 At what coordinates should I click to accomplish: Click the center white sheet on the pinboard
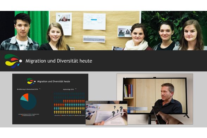(x=94, y=21)
